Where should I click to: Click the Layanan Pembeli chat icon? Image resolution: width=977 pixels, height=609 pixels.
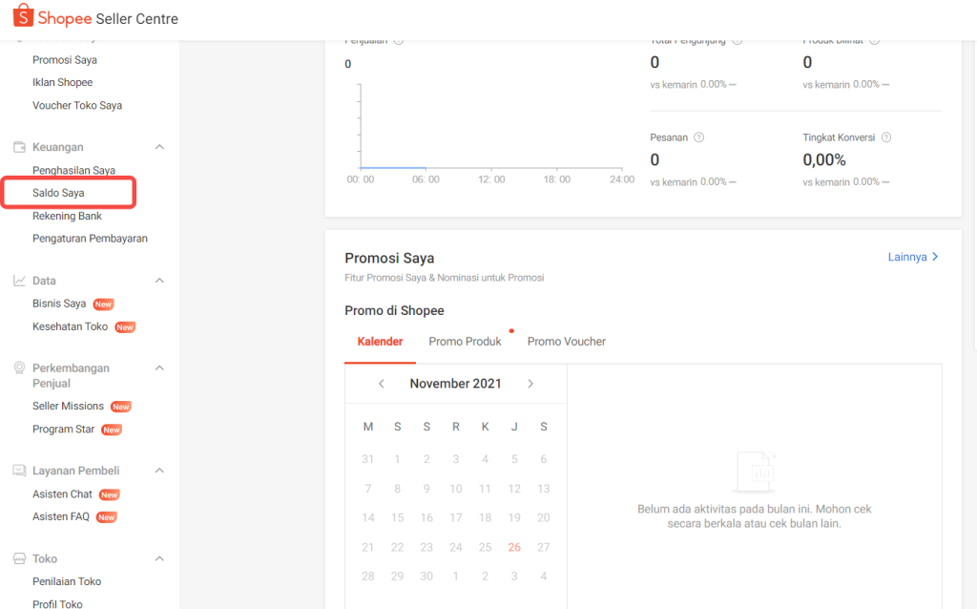(19, 471)
